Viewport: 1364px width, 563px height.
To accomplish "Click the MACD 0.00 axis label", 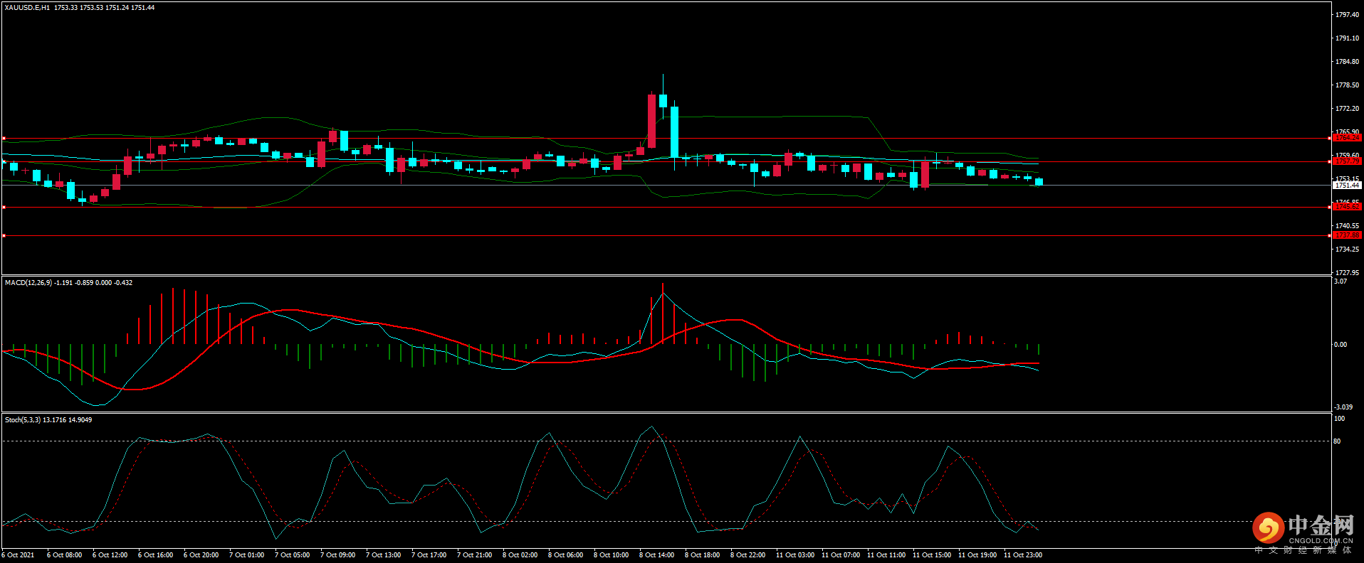I will click(1340, 345).
